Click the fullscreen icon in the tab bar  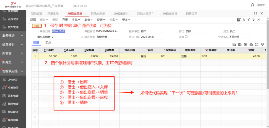(255, 13)
